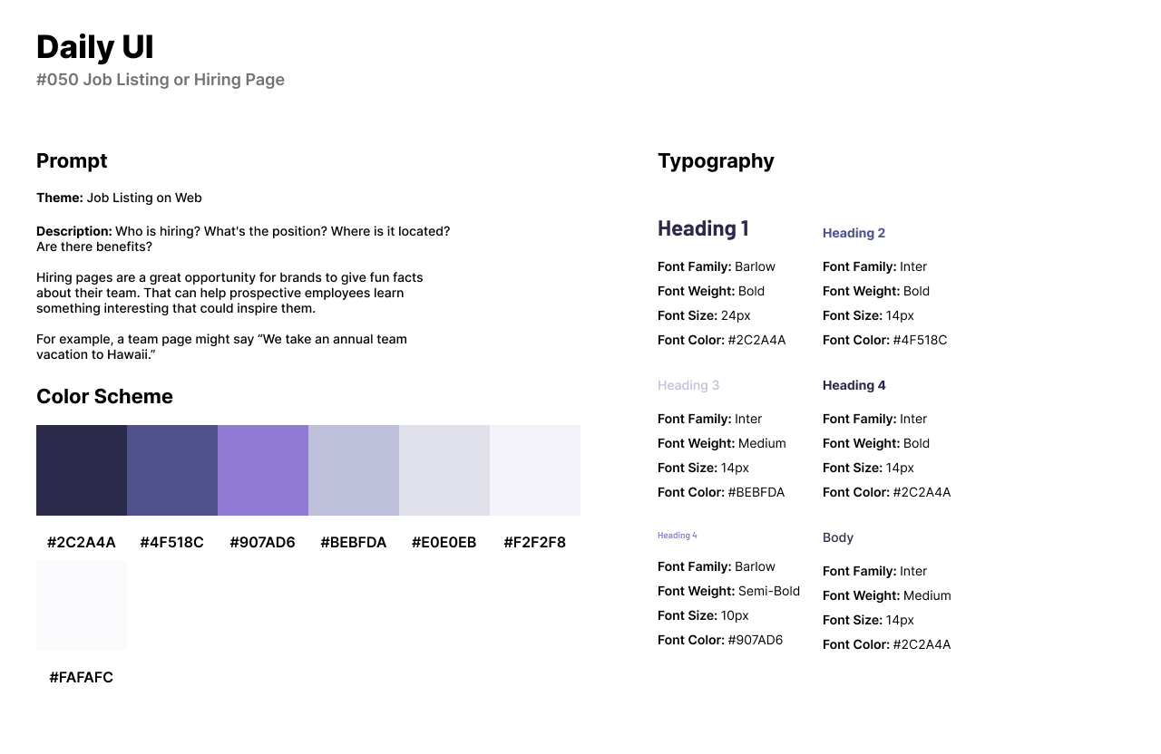Click the "Daily UI" title
Viewport: 1161px width, 754px height.
(x=95, y=47)
